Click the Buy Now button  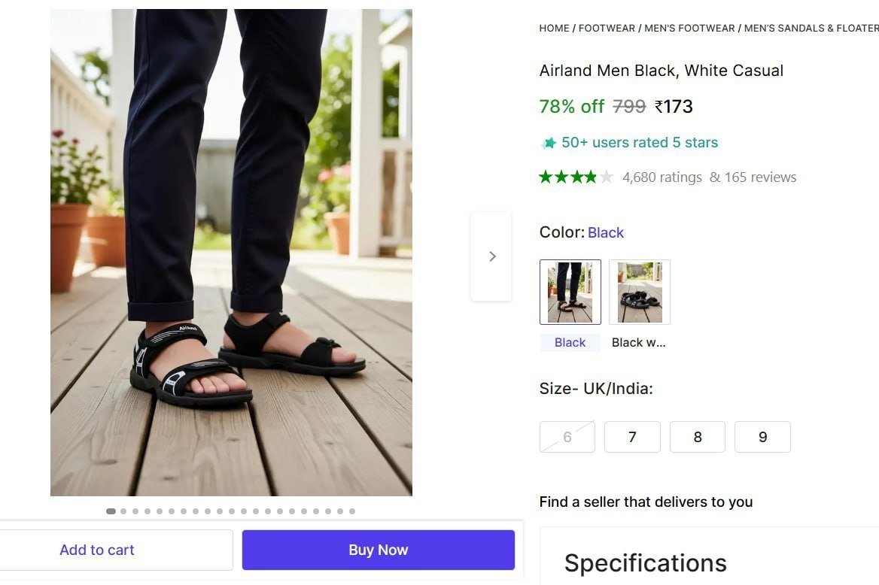click(378, 550)
